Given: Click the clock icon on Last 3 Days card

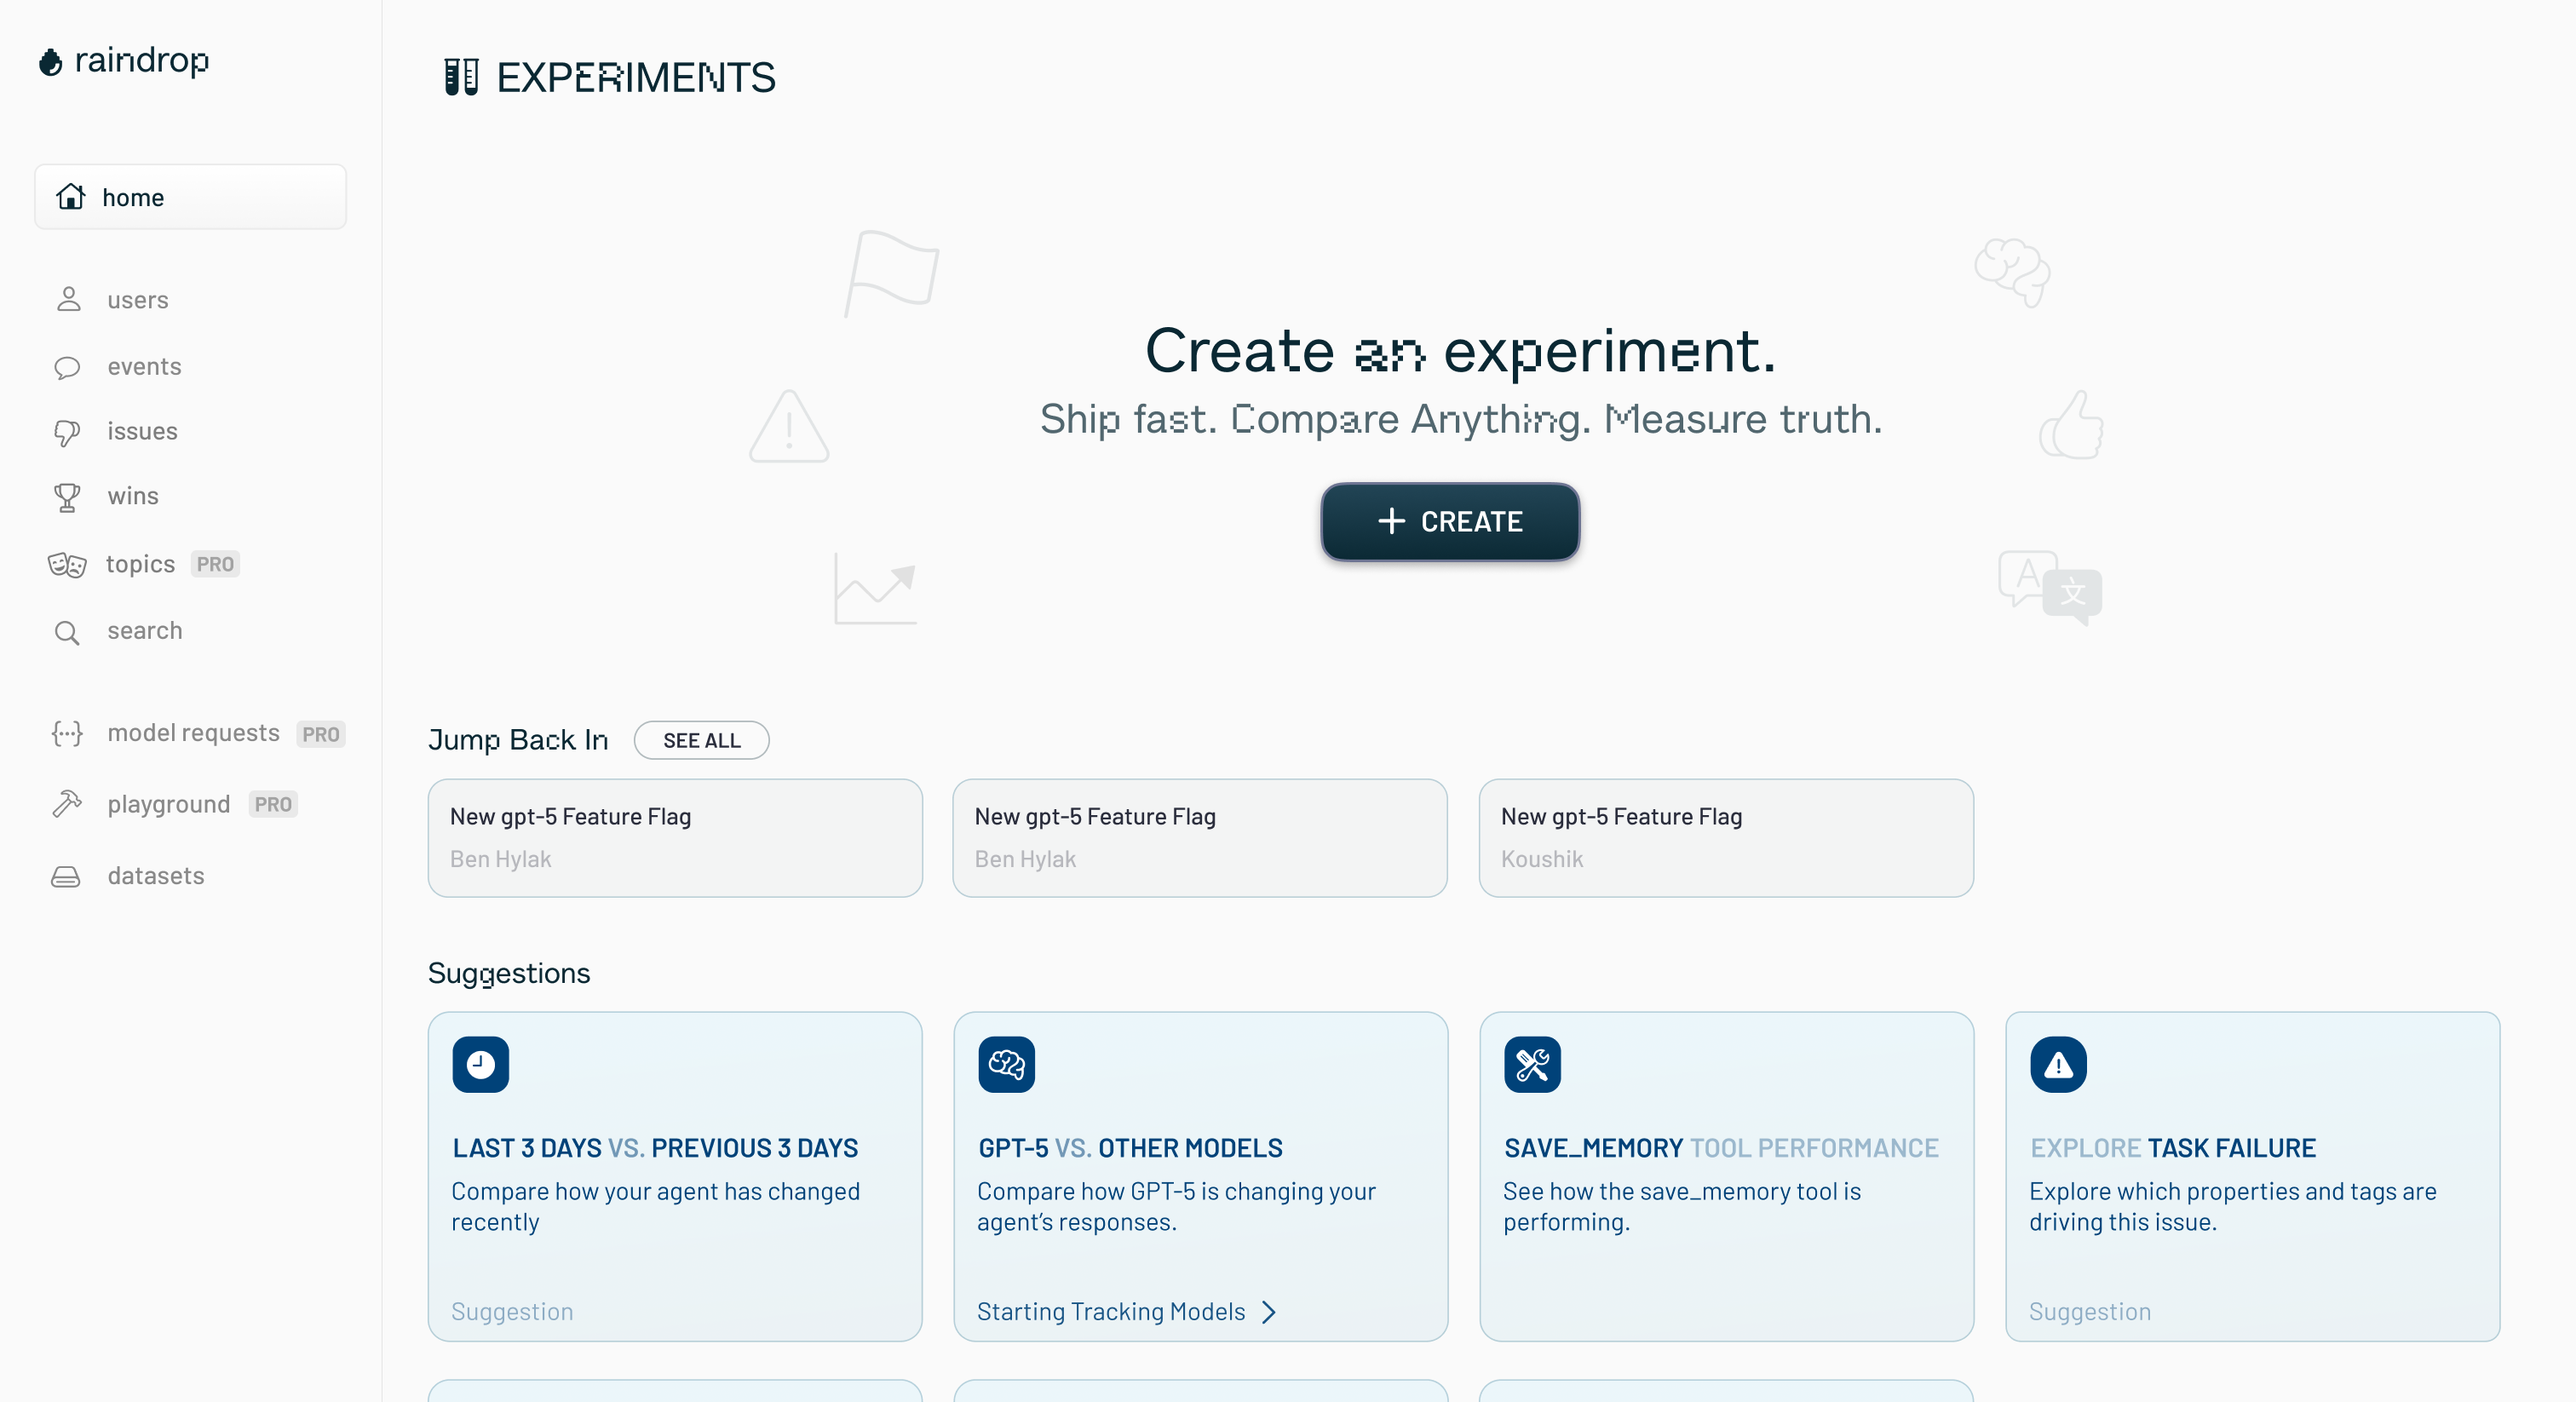Looking at the screenshot, I should click(x=481, y=1065).
